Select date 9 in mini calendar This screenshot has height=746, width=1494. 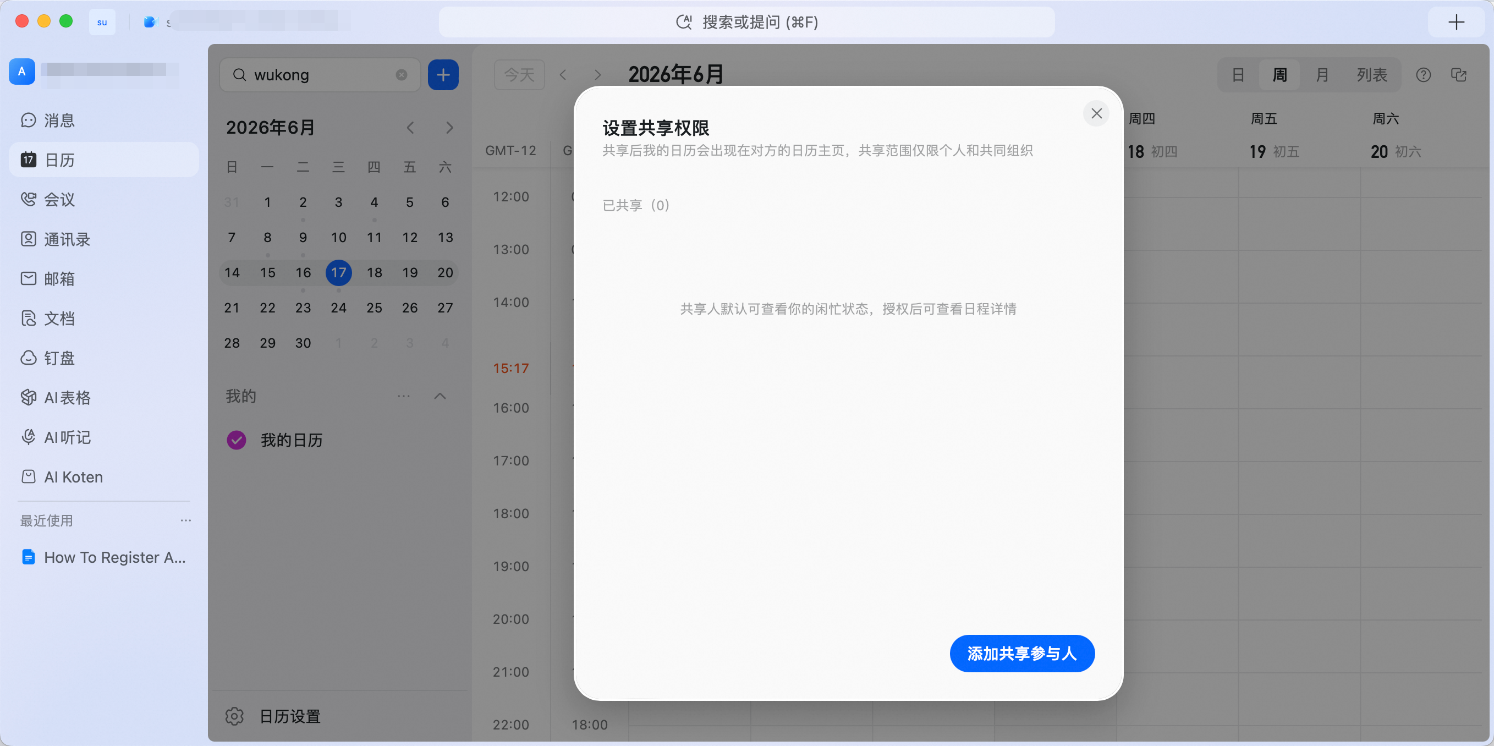[x=303, y=237]
